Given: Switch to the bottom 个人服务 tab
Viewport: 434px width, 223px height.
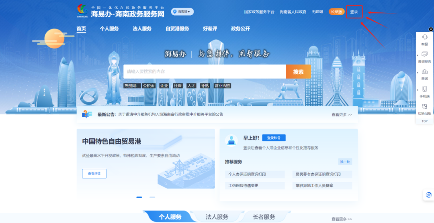Looking at the screenshot, I should [170, 217].
